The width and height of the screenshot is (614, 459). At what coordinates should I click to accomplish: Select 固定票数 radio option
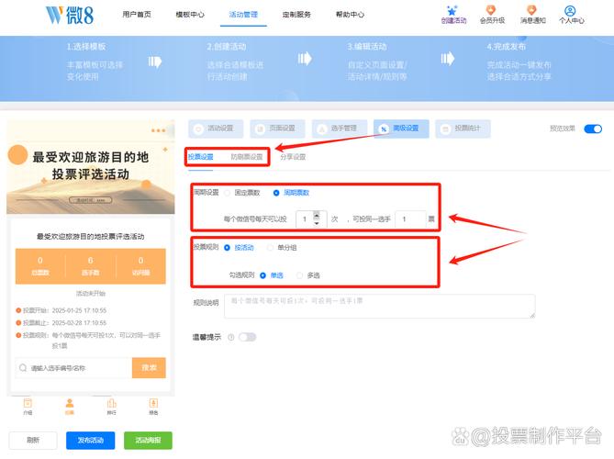click(229, 193)
